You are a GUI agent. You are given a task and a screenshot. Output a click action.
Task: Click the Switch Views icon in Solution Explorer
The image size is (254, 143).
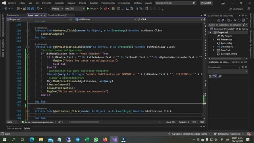pos(223,20)
